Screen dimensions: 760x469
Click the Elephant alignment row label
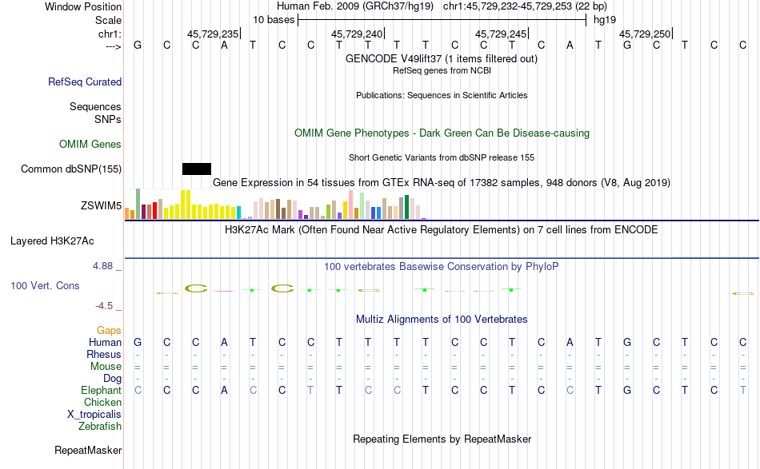(102, 390)
